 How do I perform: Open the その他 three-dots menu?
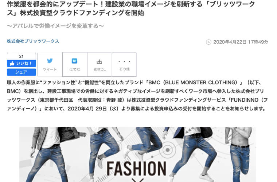click(124, 62)
